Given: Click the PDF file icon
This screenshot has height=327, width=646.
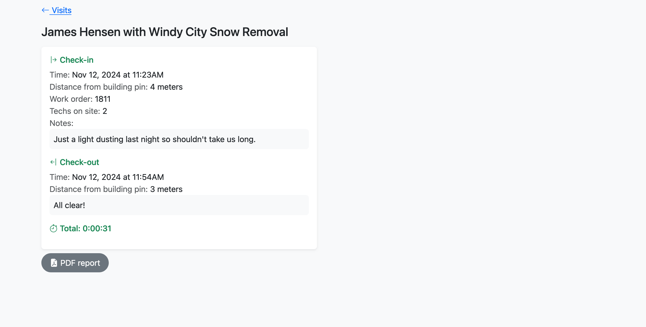Looking at the screenshot, I should pos(54,263).
